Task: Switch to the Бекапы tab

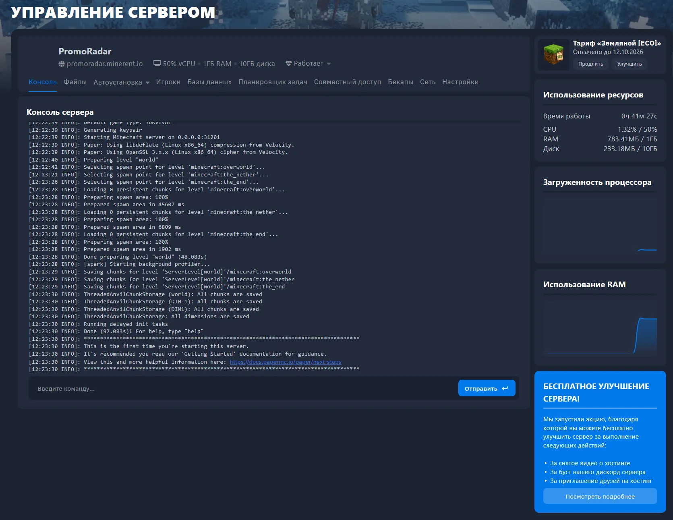Action: tap(400, 82)
